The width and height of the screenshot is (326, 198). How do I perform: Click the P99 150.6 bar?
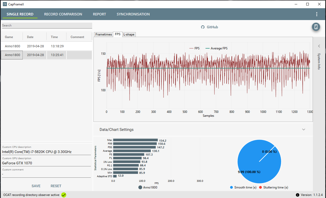[x=135, y=144]
